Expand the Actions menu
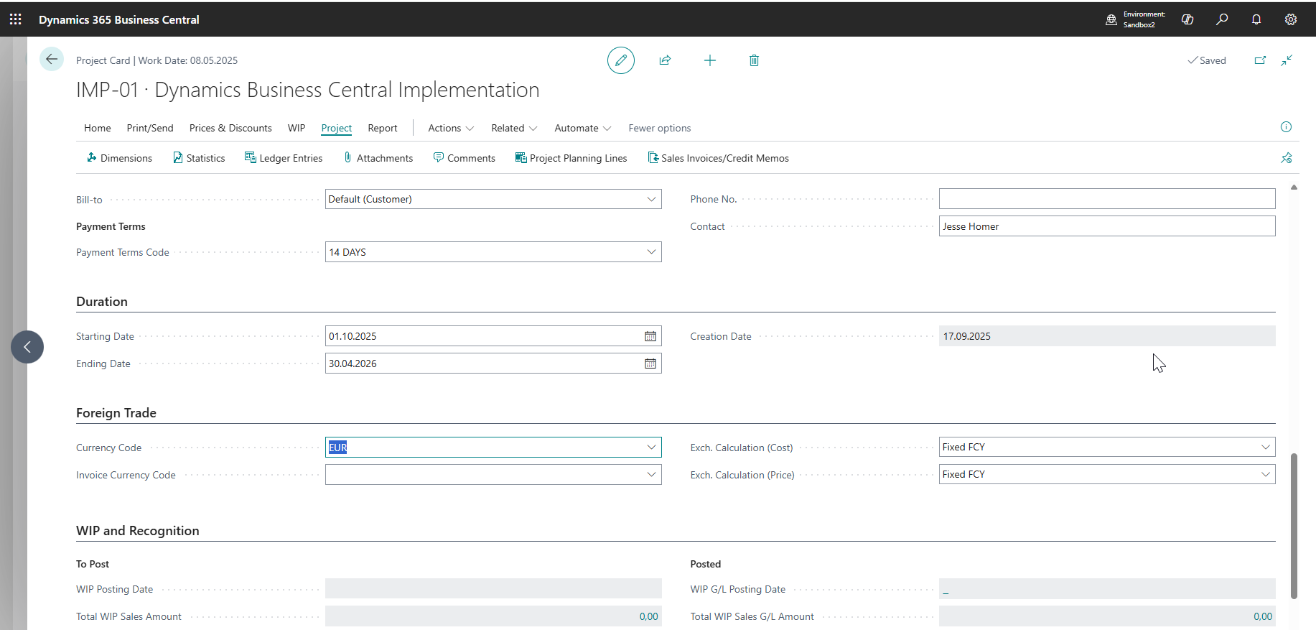This screenshot has height=630, width=1316. [451, 128]
